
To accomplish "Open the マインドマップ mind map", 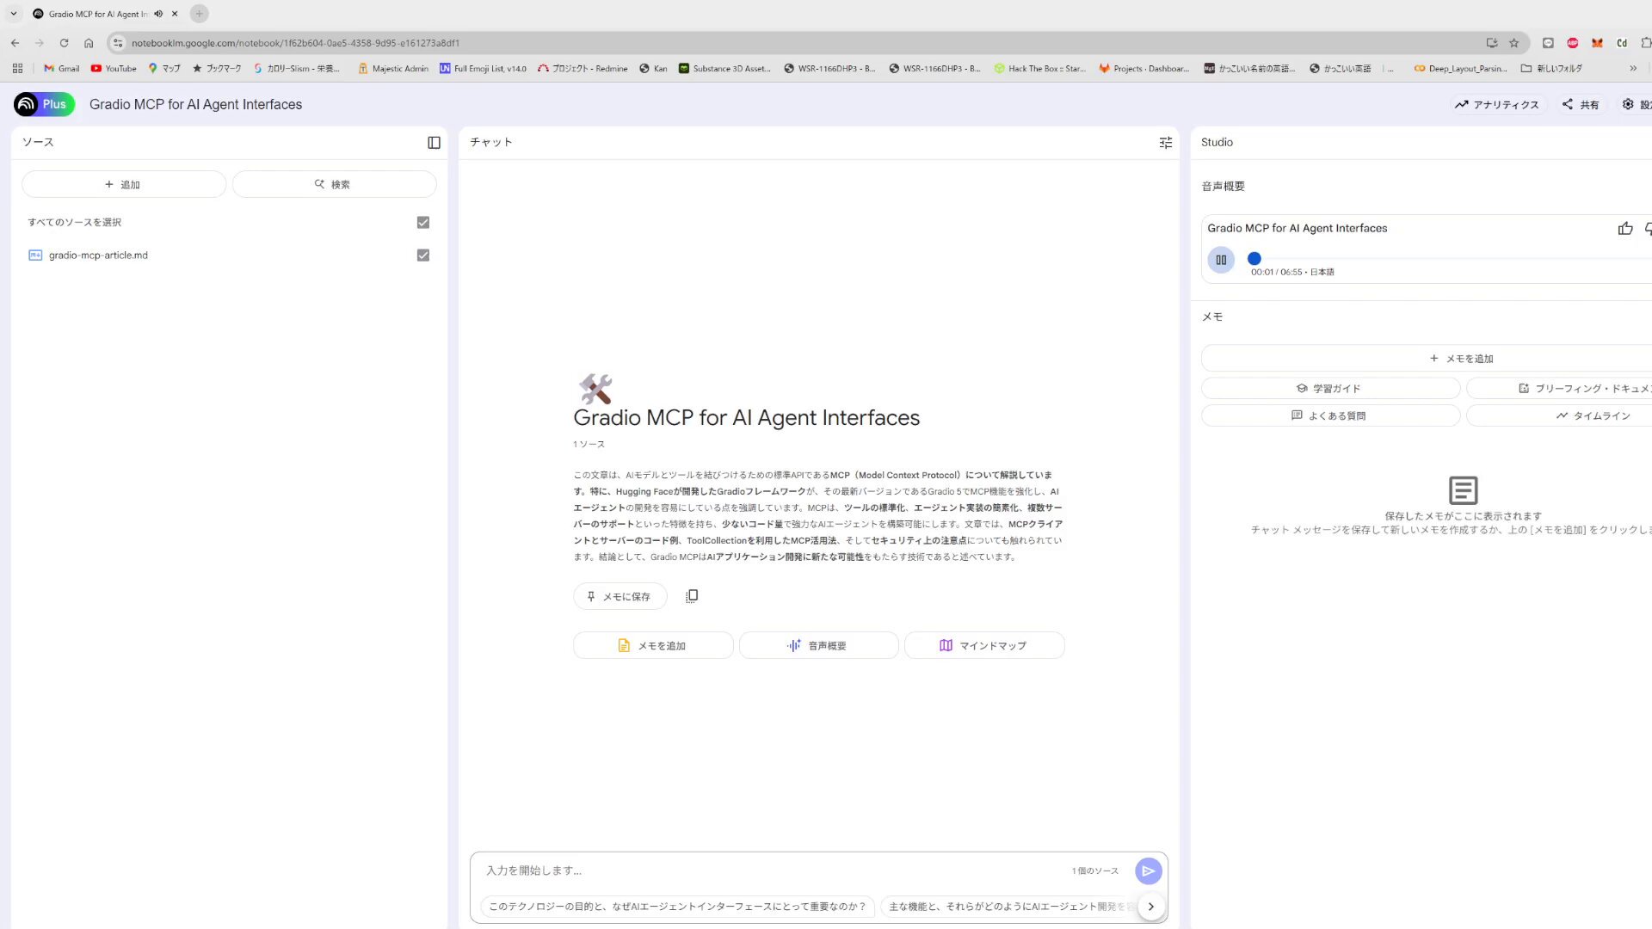I will click(x=984, y=646).
